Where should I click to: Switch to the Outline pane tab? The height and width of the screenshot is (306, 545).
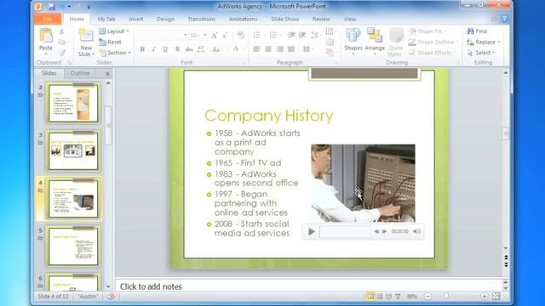tap(80, 73)
